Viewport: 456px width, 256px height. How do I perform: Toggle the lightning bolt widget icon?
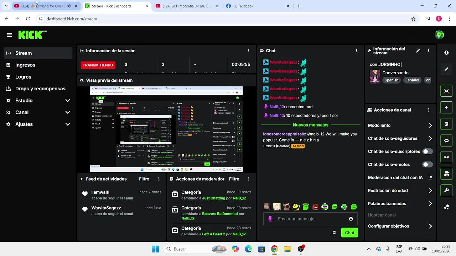point(446,107)
